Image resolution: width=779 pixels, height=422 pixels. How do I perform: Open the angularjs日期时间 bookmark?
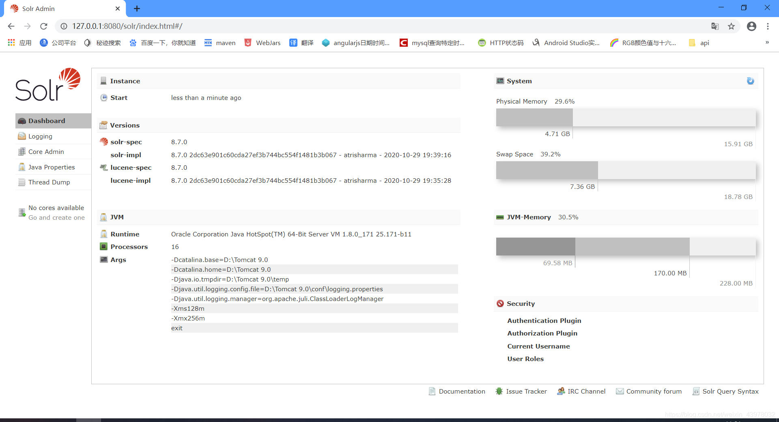coord(355,43)
